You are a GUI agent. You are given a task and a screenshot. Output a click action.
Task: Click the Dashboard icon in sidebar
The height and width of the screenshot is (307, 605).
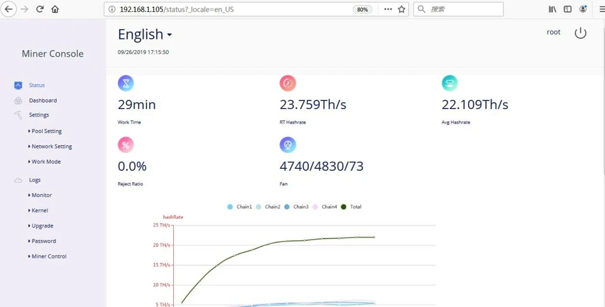18,101
